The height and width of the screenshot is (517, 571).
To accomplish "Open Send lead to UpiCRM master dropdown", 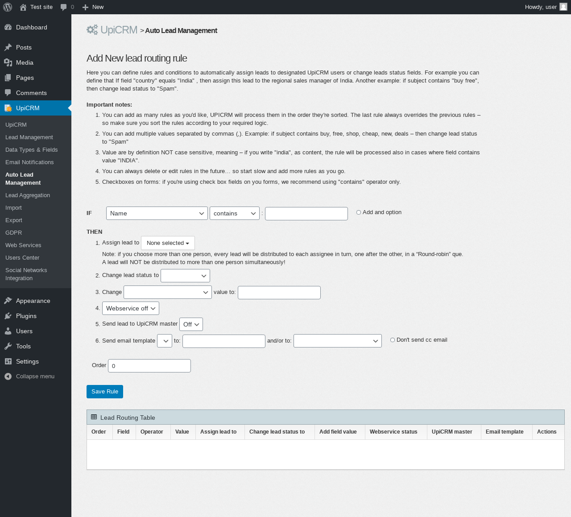I will 191,324.
